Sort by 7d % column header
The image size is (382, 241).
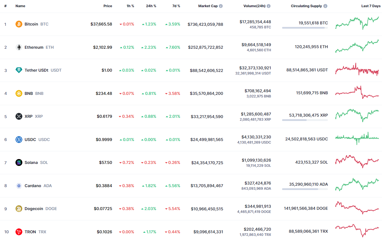click(176, 6)
